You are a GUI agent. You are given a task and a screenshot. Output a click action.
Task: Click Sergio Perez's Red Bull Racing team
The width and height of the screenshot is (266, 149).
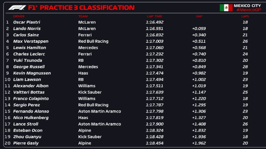[93, 105]
